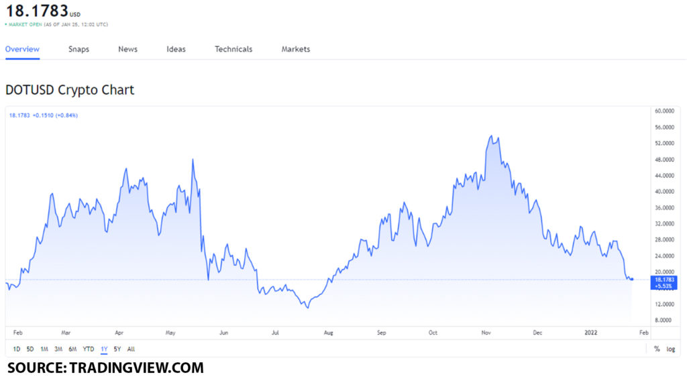Set chart range to 1D
This screenshot has width=687, height=383.
[17, 349]
